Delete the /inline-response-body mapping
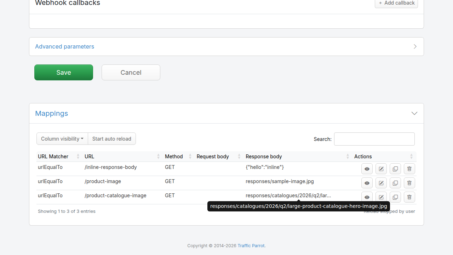Image resolution: width=453 pixels, height=255 pixels. click(409, 169)
